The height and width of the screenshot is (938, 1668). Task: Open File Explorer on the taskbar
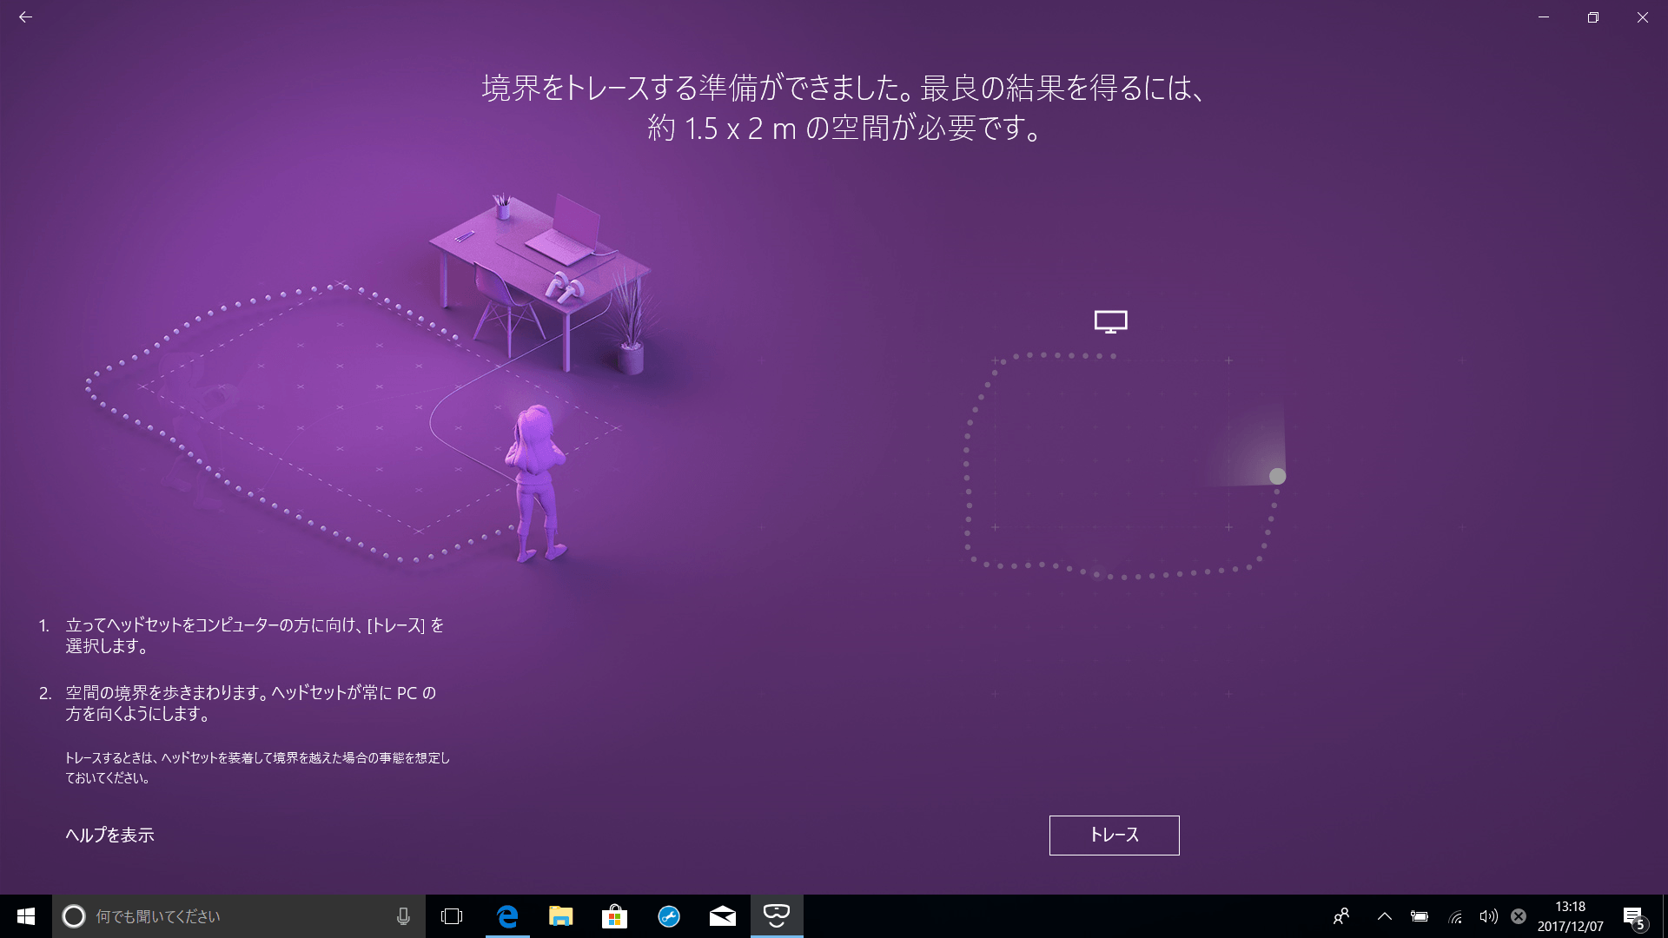pos(561,916)
